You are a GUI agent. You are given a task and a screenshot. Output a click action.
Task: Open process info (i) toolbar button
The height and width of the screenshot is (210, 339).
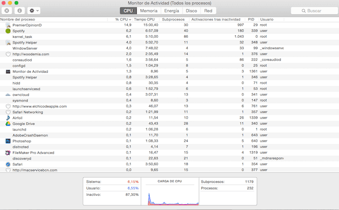coord(19,11)
